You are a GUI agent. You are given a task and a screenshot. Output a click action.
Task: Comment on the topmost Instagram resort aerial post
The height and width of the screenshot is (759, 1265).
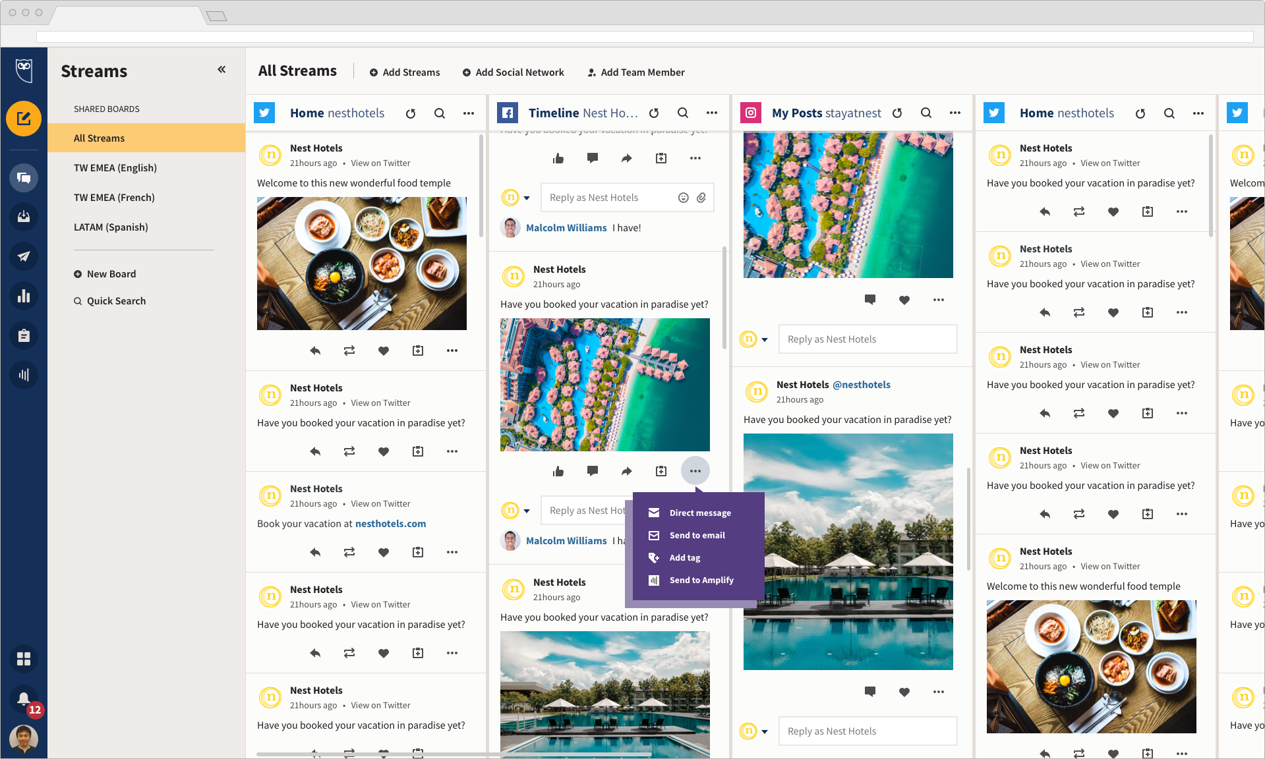[870, 300]
